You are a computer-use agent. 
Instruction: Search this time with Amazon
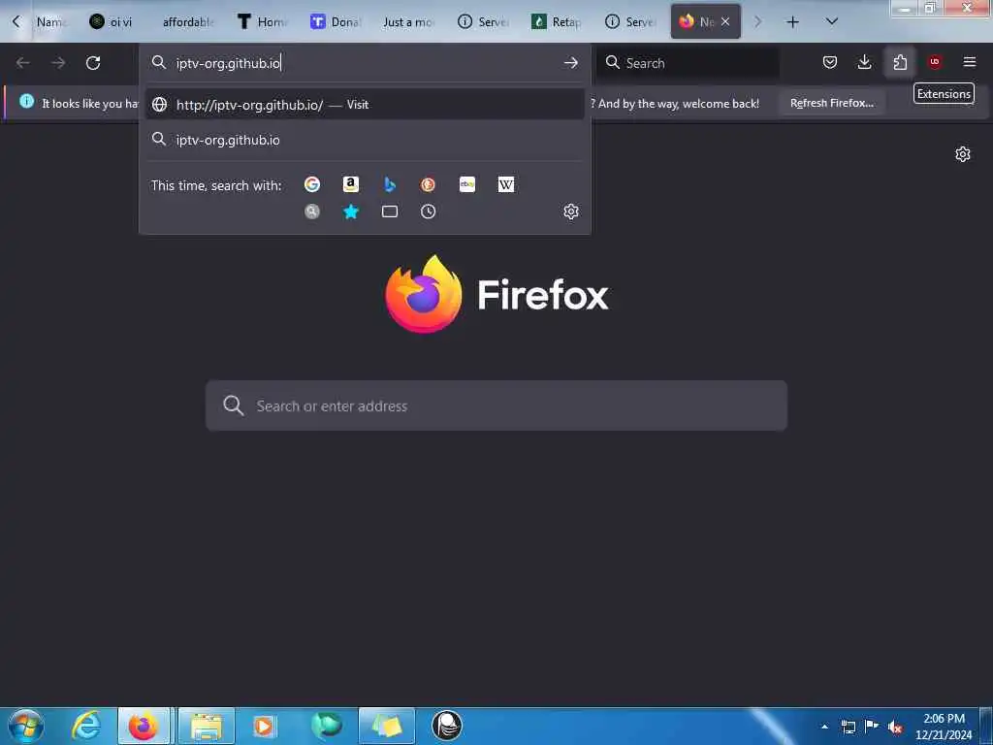[351, 184]
